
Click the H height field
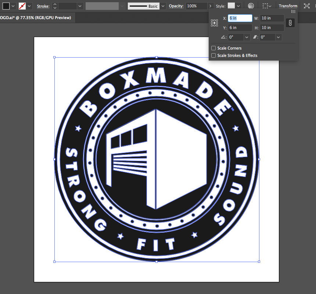coord(272,28)
